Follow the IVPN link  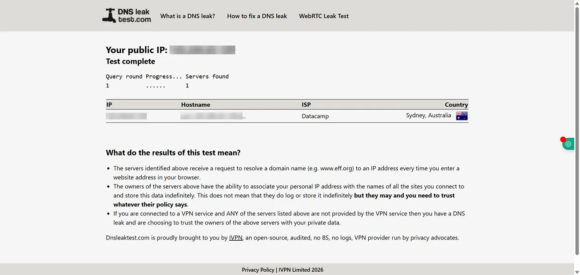tap(236, 238)
